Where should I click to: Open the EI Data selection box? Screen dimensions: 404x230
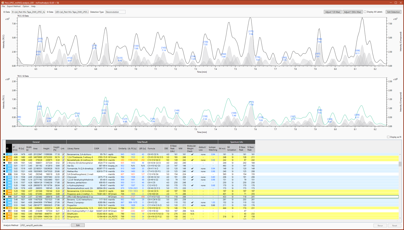[28, 12]
